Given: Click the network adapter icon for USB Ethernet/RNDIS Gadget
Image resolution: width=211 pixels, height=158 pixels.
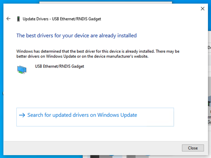Looking at the screenshot, I should tap(22, 69).
